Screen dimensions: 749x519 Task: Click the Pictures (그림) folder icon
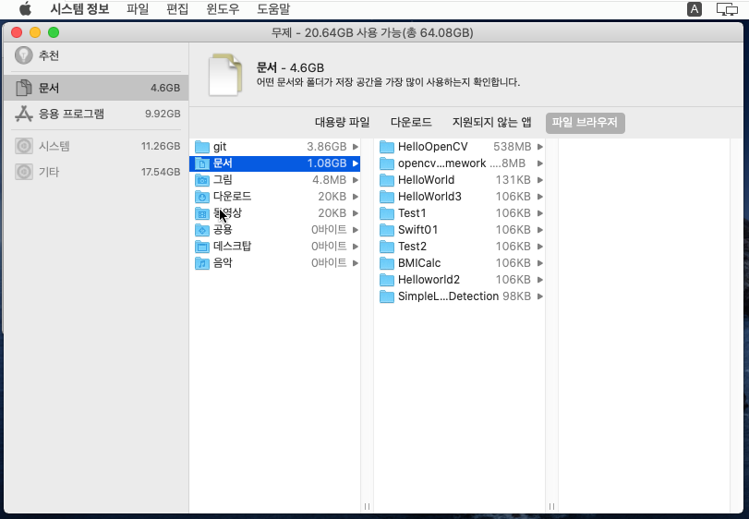202,180
